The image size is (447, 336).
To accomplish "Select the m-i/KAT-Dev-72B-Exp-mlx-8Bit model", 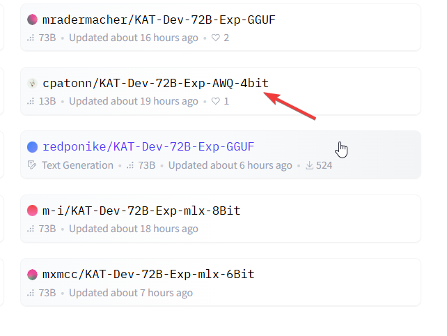I will point(141,211).
